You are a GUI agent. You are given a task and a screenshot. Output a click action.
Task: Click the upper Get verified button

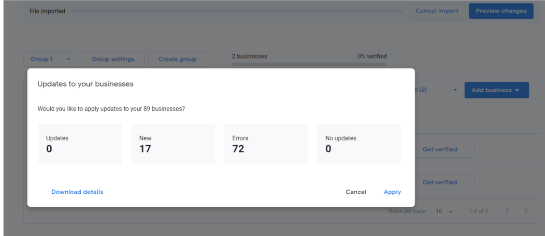(445, 149)
